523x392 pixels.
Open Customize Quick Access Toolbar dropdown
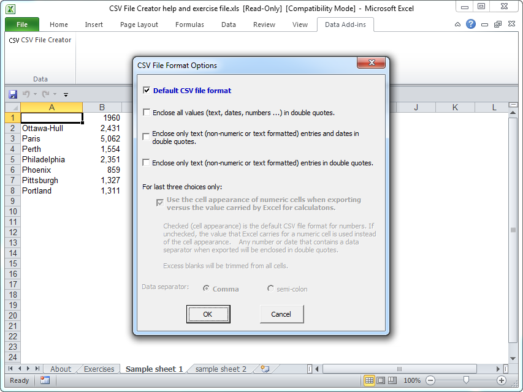[66, 95]
